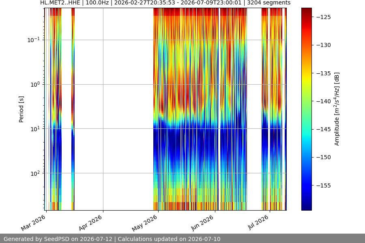Screen dimensions: 365x243
Task: Click the 10⁰ period tick label
Action: pyautogui.click(x=35, y=84)
